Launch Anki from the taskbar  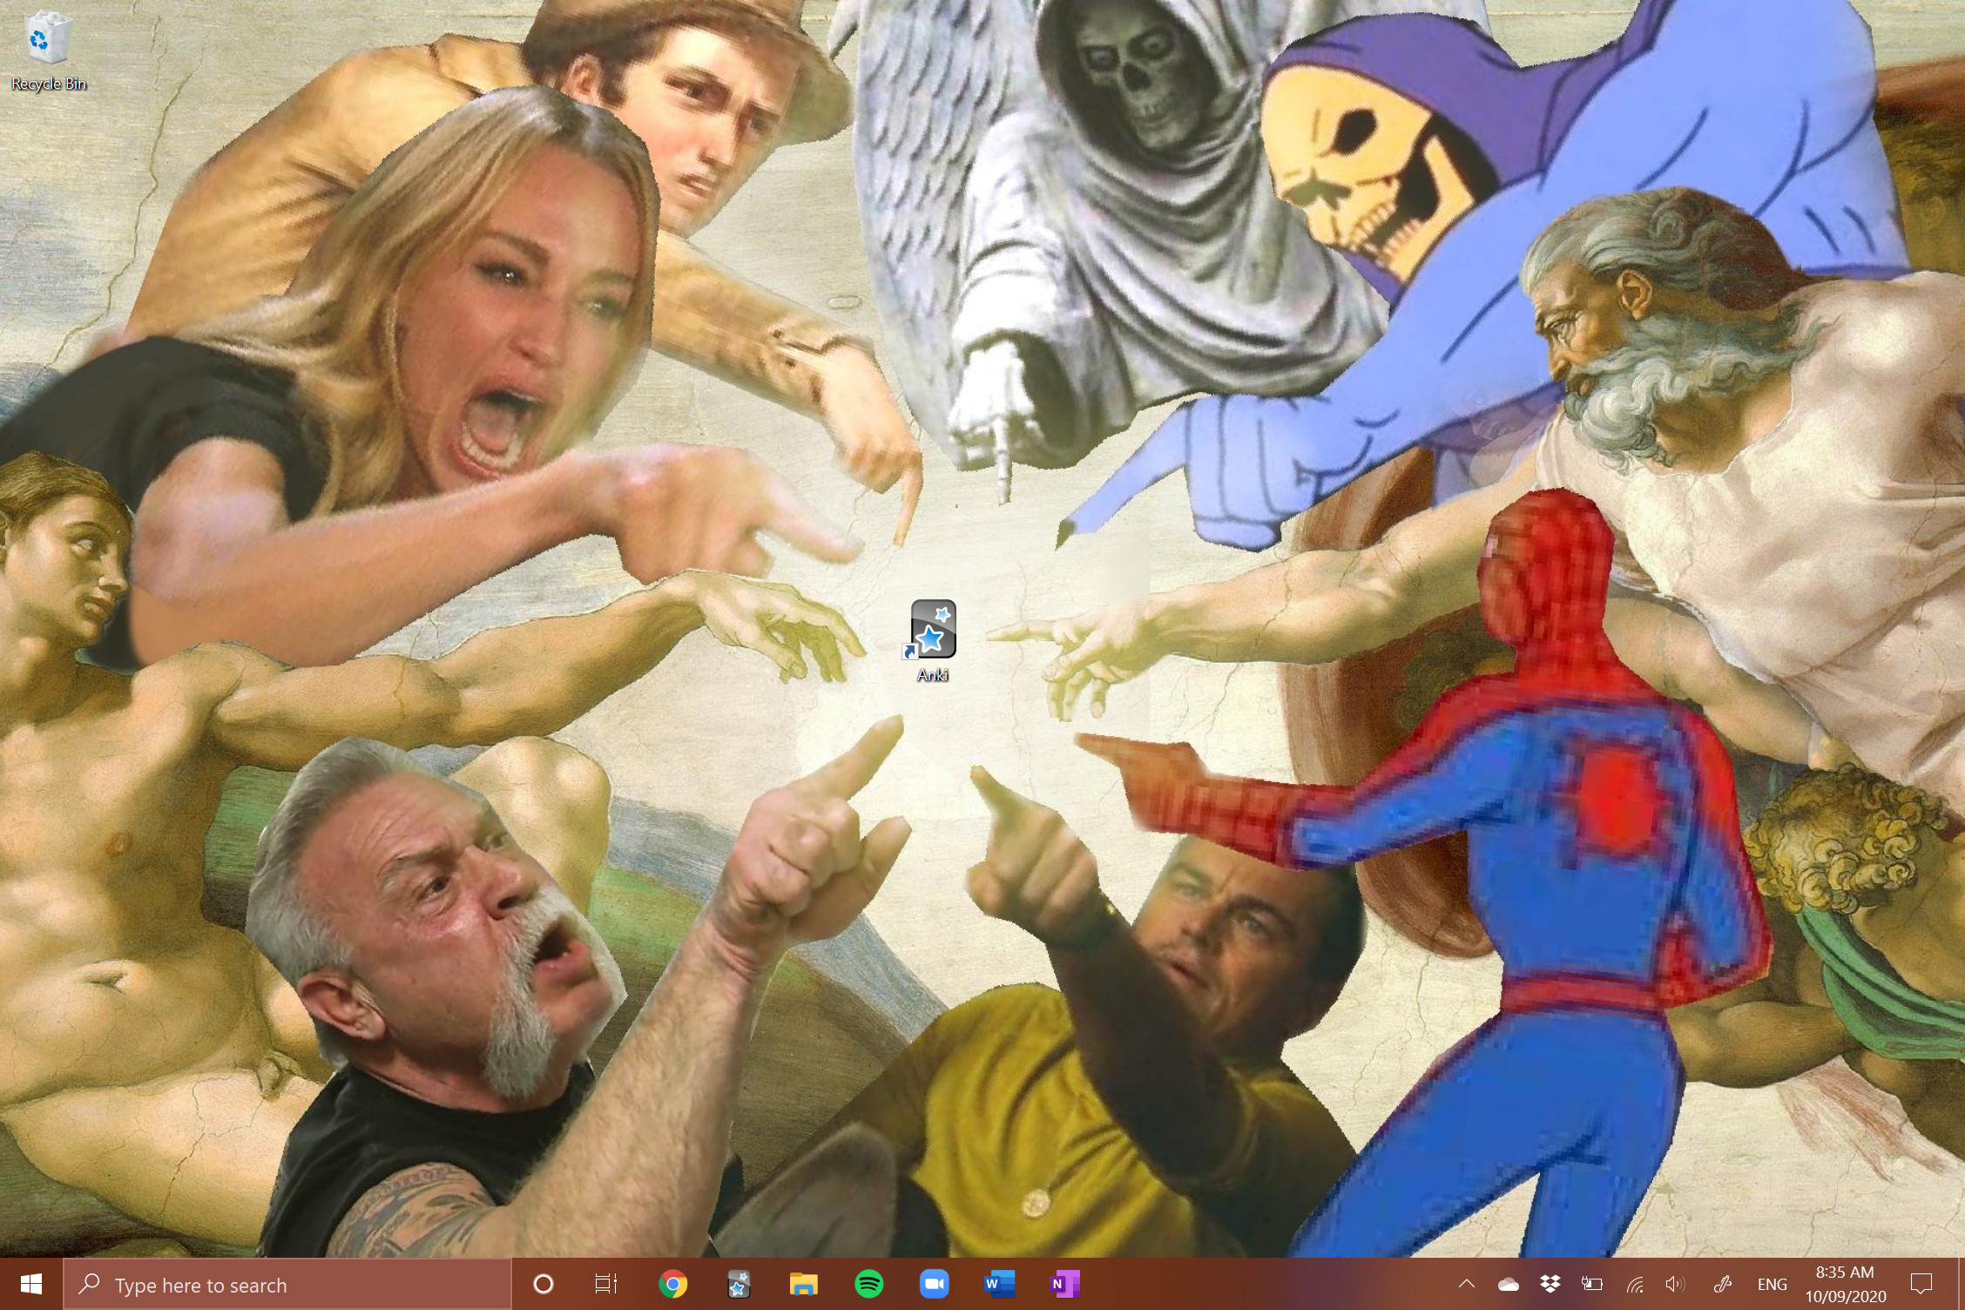tap(739, 1284)
